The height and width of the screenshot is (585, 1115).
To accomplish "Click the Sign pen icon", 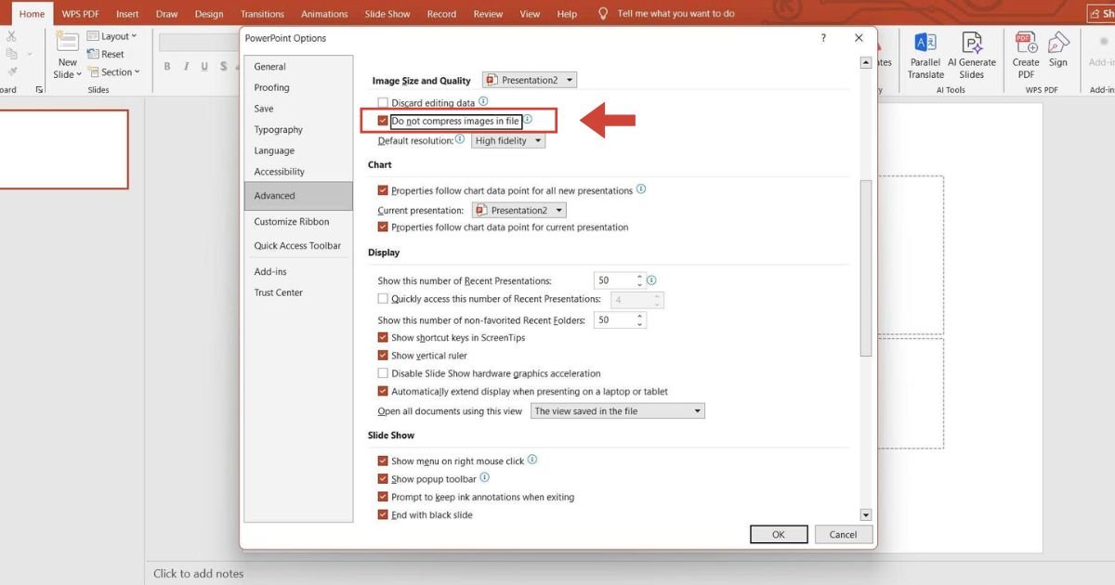I will click(1058, 44).
